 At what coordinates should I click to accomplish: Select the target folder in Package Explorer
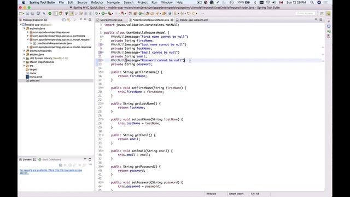(x=33, y=69)
